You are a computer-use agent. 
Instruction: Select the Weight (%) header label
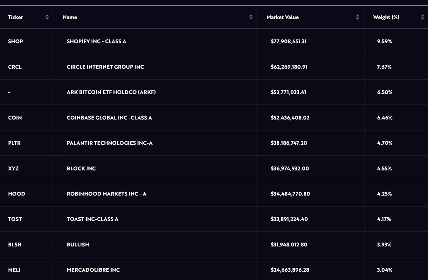pos(386,17)
